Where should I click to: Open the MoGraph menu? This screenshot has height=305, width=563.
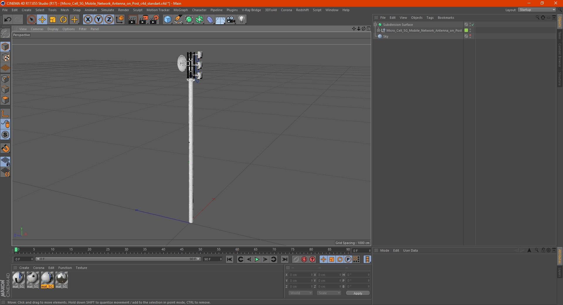181,10
